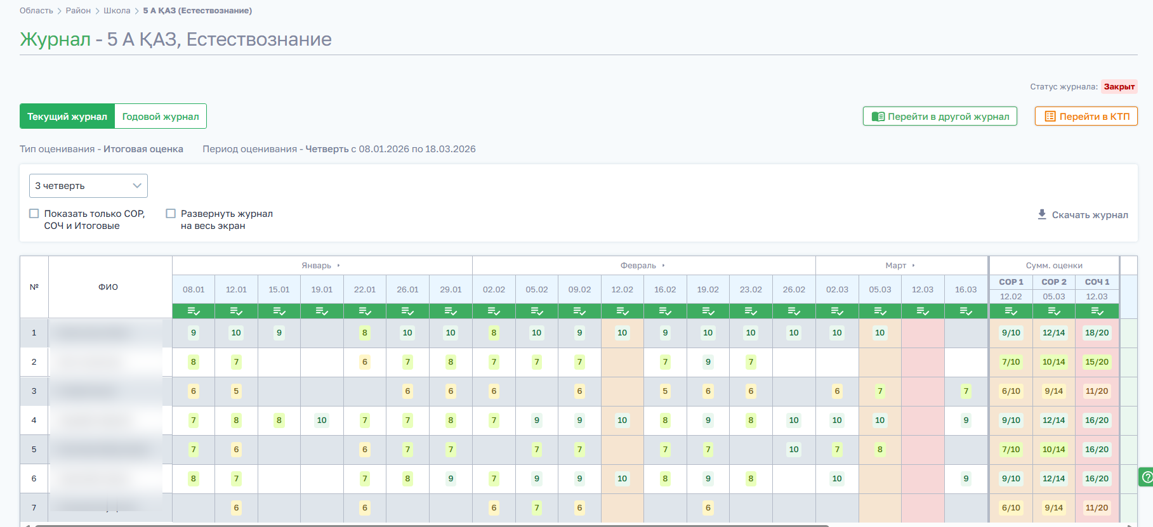The width and height of the screenshot is (1153, 527).
Task: Click the horizontal scrollbar below the journal table
Action: point(432,525)
